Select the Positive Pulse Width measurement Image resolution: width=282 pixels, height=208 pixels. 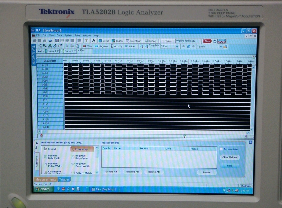(x=53, y=165)
